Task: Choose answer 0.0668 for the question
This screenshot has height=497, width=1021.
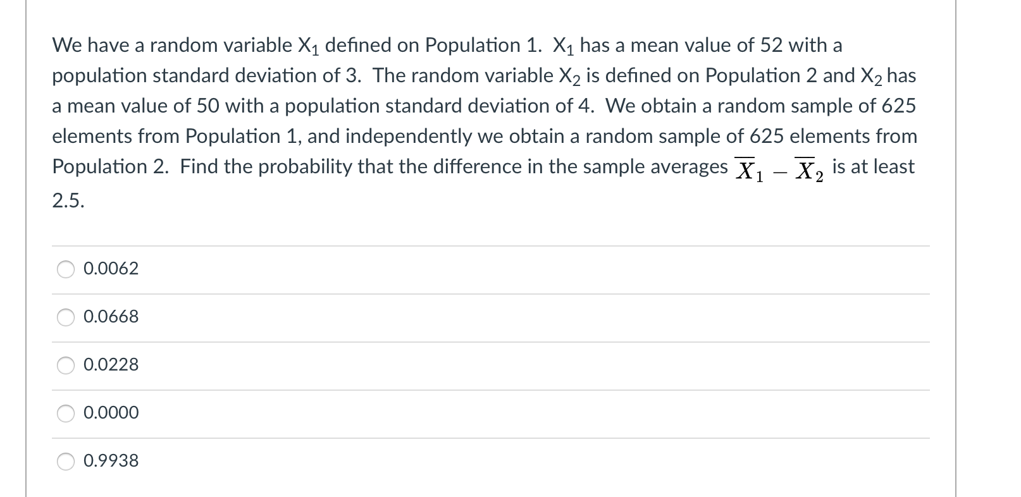Action: (66, 317)
